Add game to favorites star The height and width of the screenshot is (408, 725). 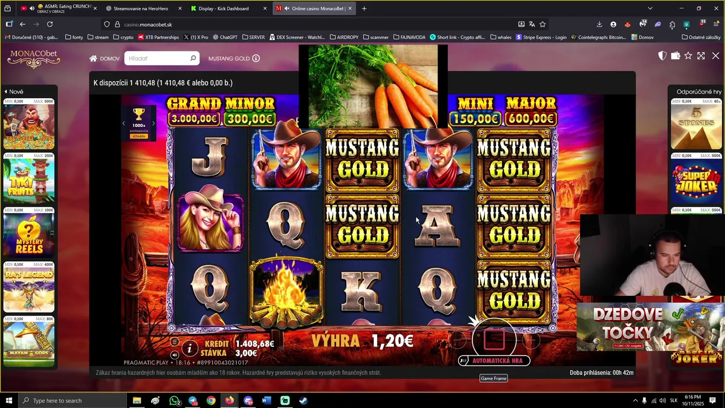pos(688,56)
